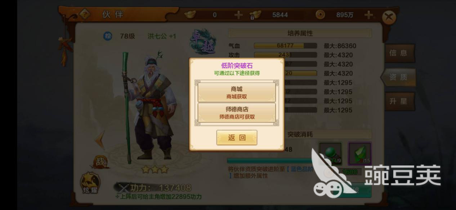Screen dimensions: 456x210
Task: Click the 返回 button
Action: coord(237,138)
